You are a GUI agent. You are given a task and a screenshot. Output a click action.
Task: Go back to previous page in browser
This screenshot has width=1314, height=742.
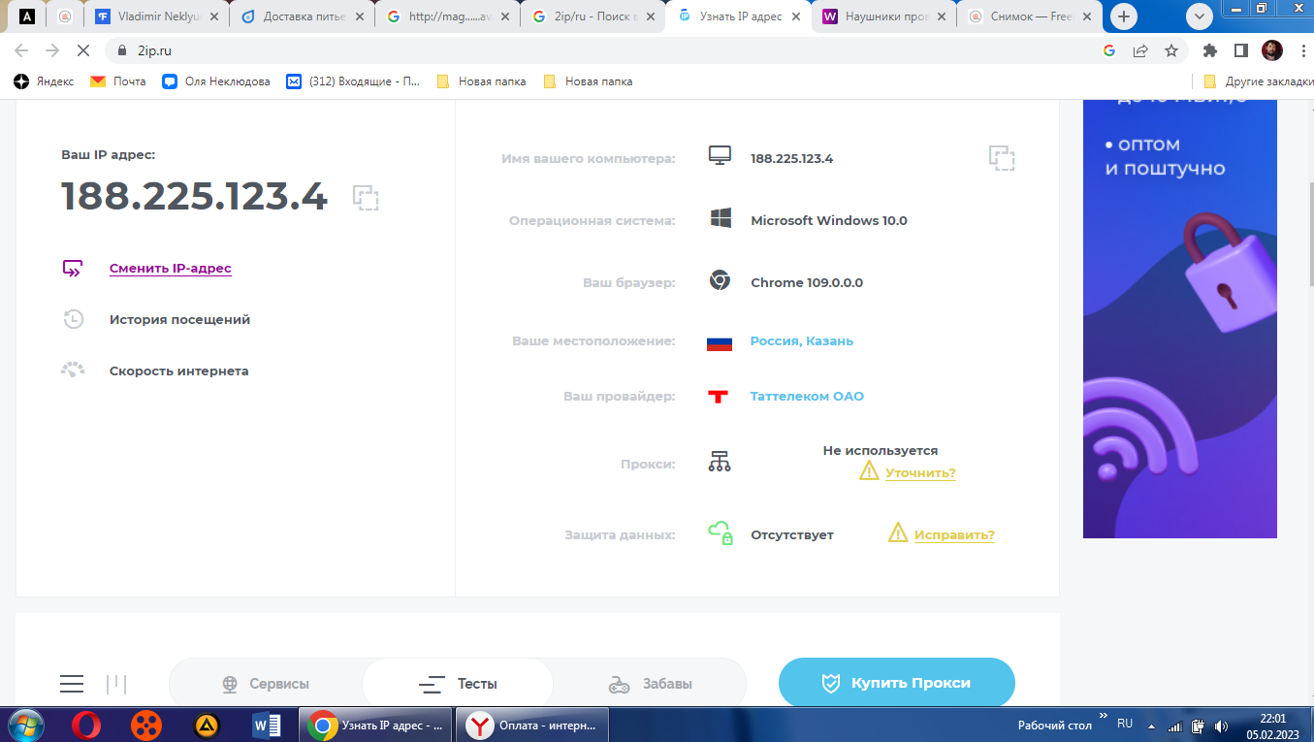point(21,50)
